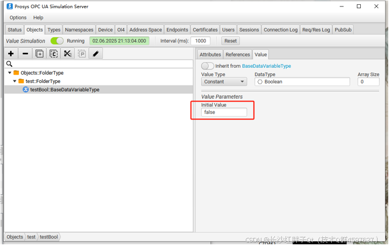
Task: Click the test folder icon
Action: [x=22, y=81]
